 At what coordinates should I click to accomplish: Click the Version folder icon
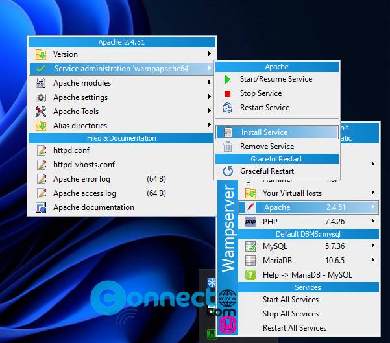[41, 54]
